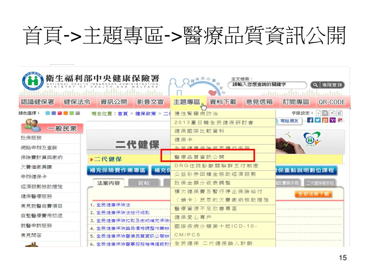Share page via Yahoo icon
Image resolution: width=369 pixels, height=276 pixels.
pos(333,120)
